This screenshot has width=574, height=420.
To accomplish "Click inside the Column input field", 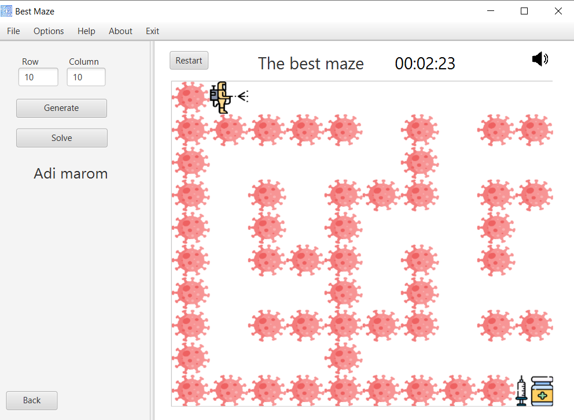I will [x=86, y=76].
